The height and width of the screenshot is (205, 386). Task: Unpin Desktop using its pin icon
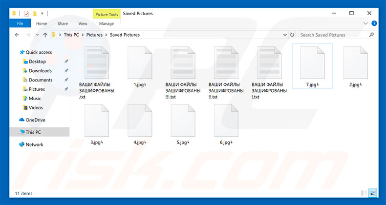pyautogui.click(x=66, y=61)
